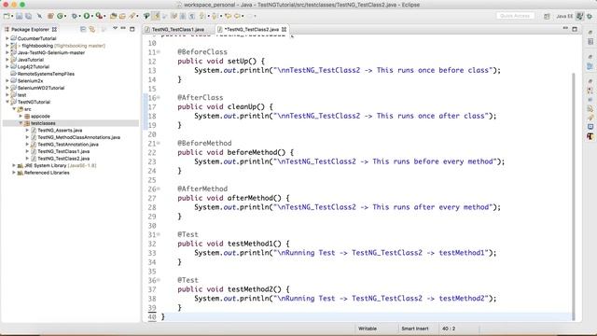Collapse testMethod2 fold at line 36

coord(159,280)
